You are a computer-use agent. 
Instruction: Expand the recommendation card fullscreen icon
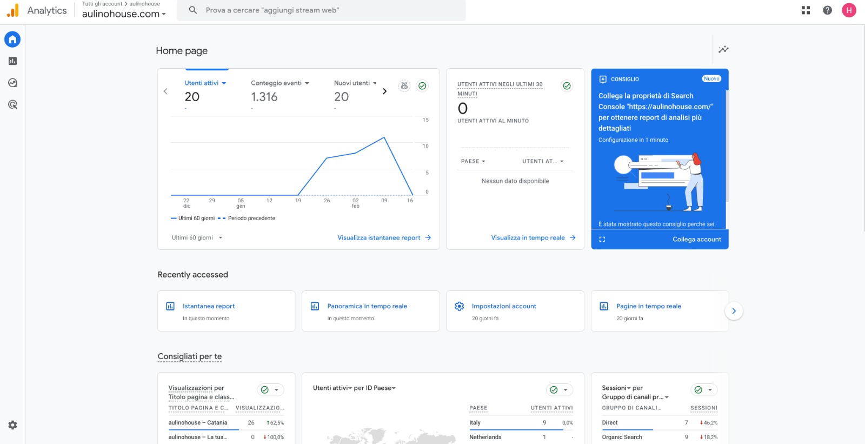(602, 239)
